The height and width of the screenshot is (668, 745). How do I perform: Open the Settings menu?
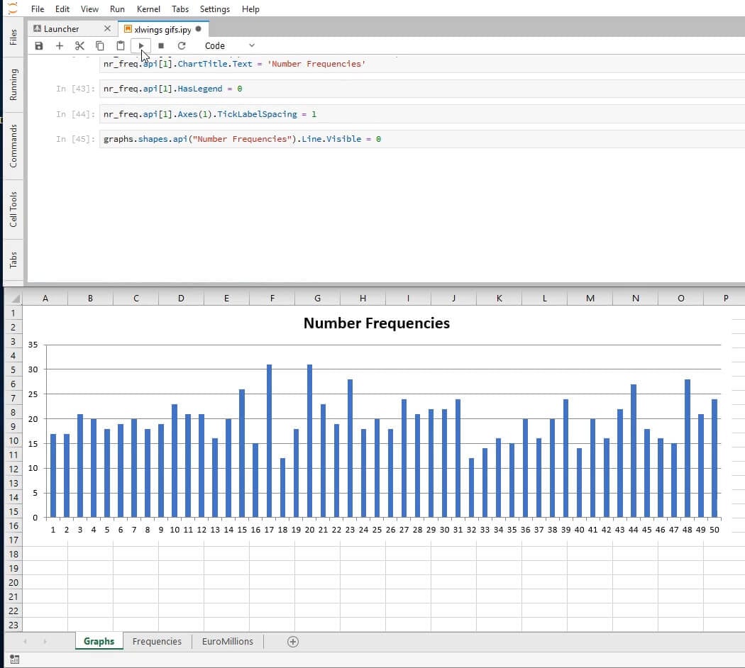[x=214, y=9]
